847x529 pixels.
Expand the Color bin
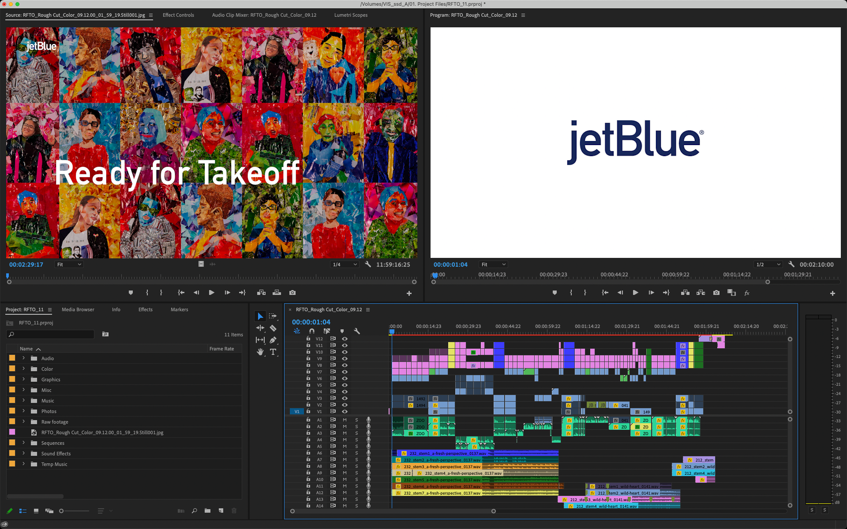tap(24, 369)
